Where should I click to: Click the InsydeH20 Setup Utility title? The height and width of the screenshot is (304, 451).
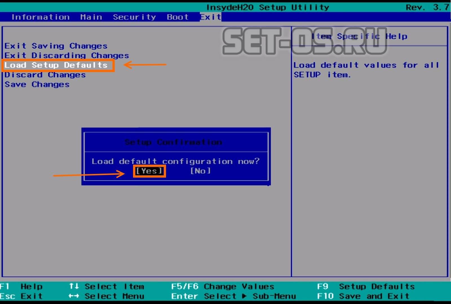268,7
